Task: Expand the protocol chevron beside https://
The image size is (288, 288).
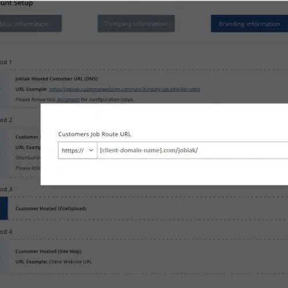Action: point(91,150)
